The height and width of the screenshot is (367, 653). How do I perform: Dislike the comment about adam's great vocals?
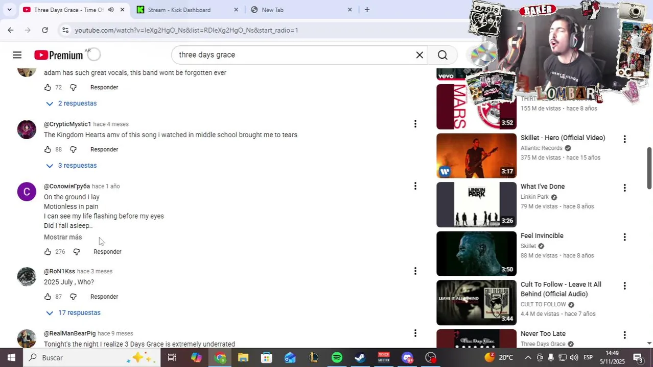[73, 88]
